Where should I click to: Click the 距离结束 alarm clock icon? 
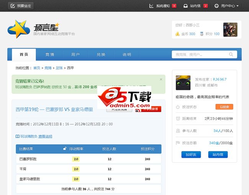click(178, 119)
